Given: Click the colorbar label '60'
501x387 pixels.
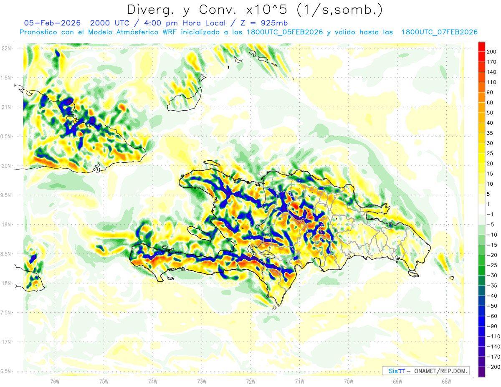Looking at the screenshot, I should [490, 103].
